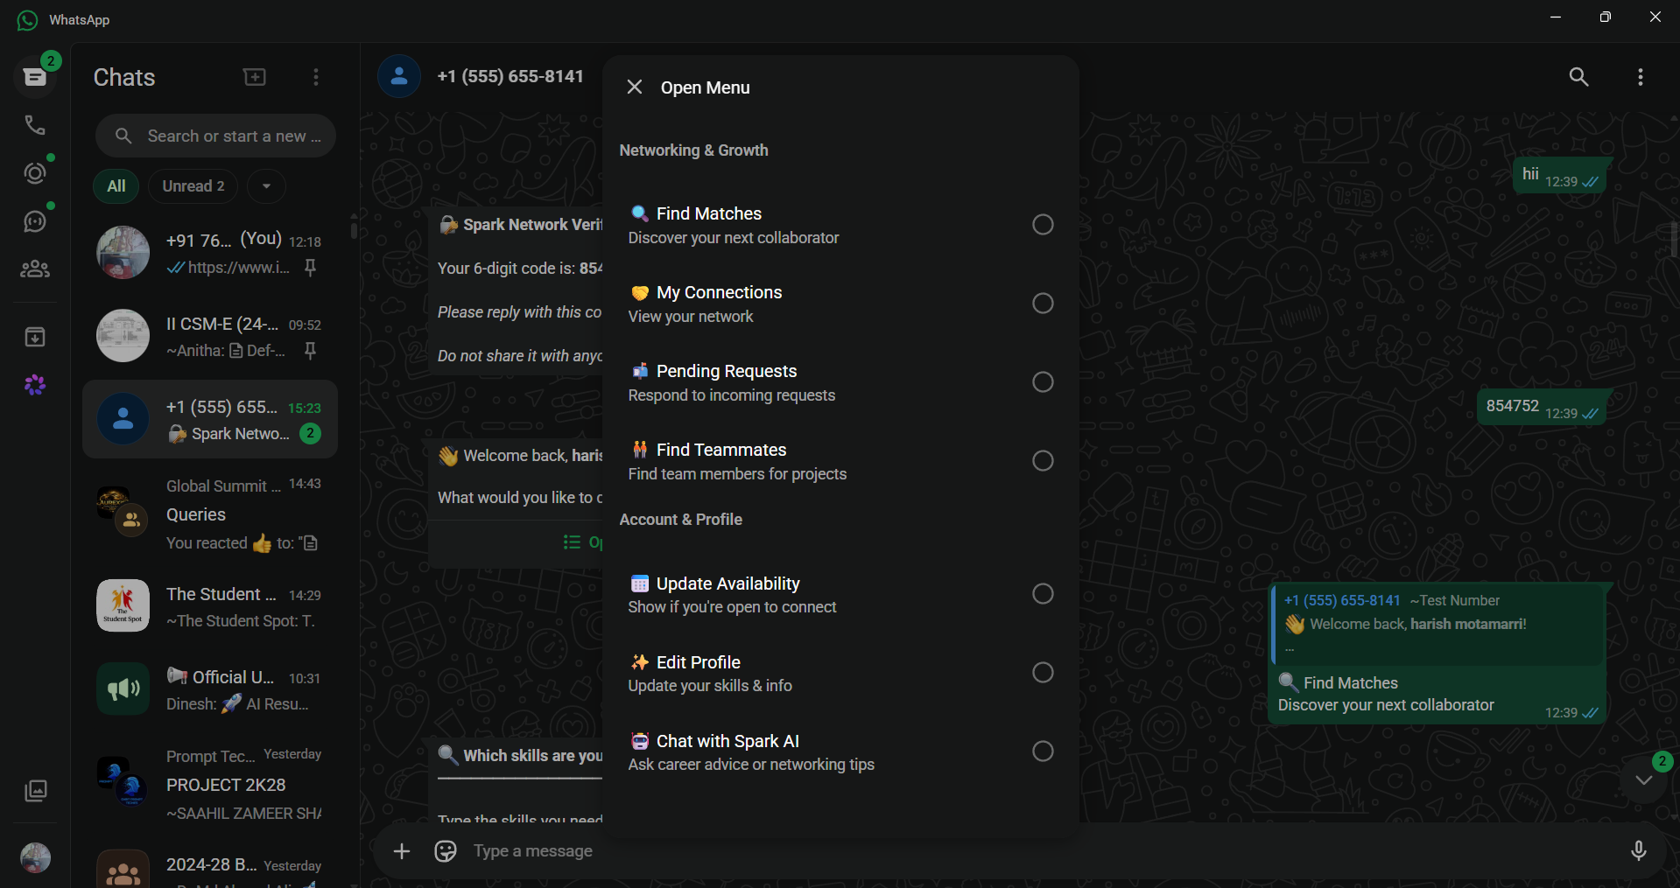Open the Media gallery icon in the sidebar

coord(35,791)
